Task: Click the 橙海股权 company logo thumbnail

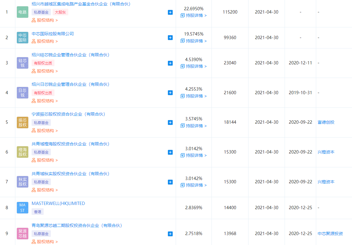Action: (23, 152)
